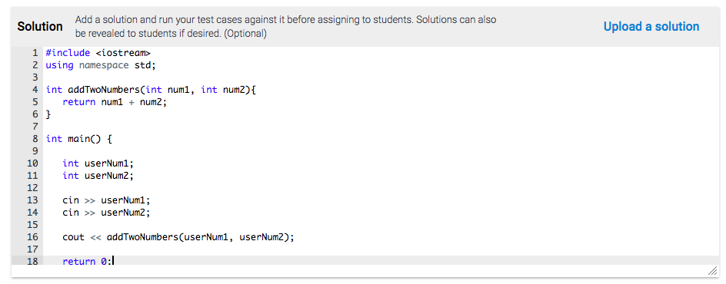Click the addTwoNumbers function definition line

pyautogui.click(x=151, y=90)
